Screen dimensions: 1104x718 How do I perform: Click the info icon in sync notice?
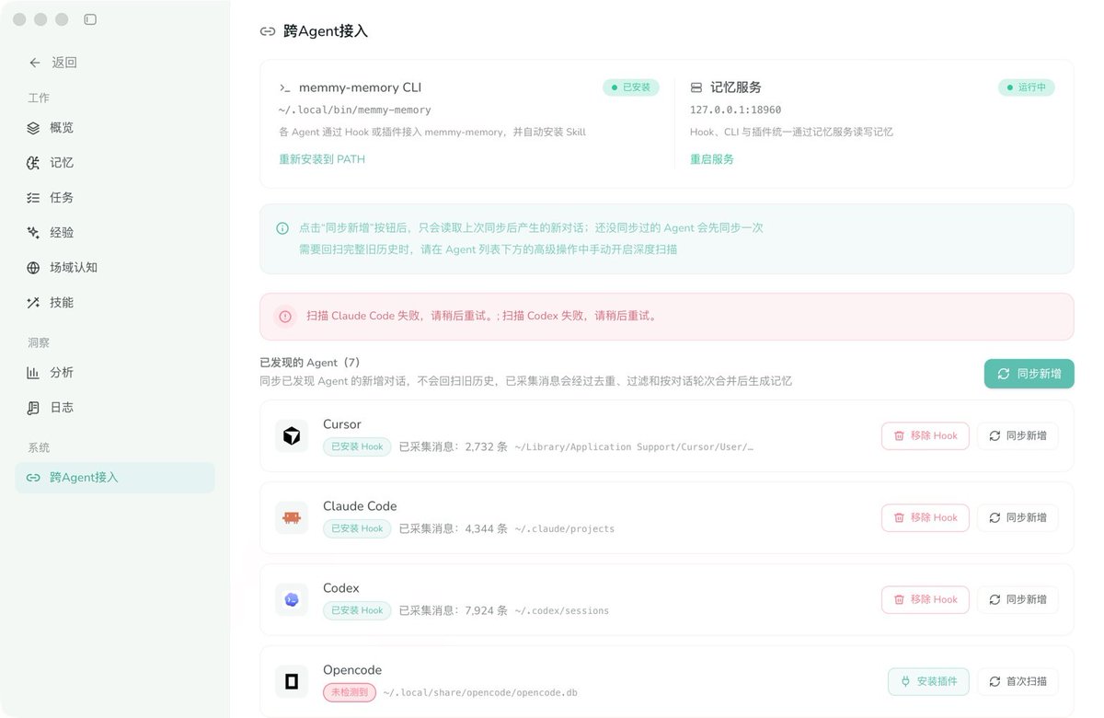click(x=282, y=227)
